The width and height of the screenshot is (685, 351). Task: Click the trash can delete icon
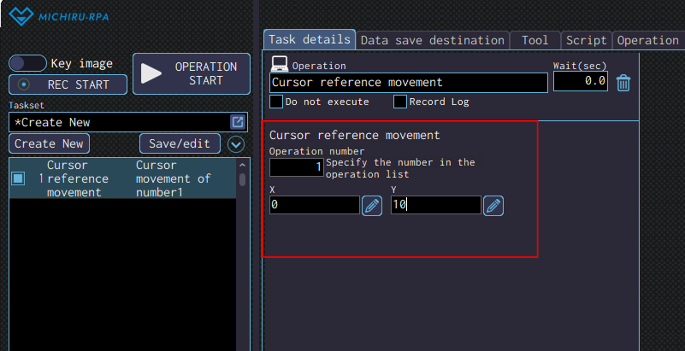[623, 83]
